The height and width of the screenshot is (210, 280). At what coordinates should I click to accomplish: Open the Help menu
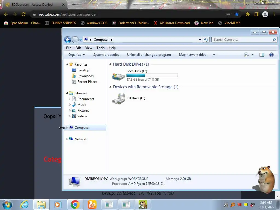(x=112, y=48)
